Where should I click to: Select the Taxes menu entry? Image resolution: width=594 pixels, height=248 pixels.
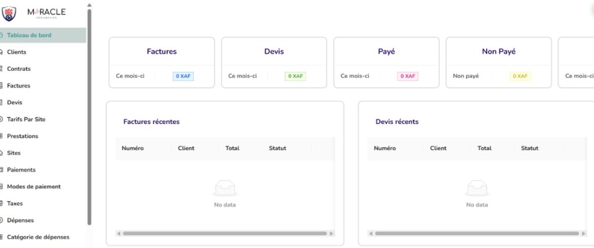pos(15,203)
